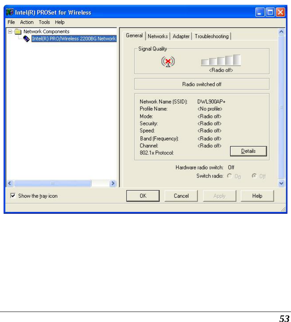Maximize the PROSet for Wireless window
The height and width of the screenshot is (322, 291).
coord(270,12)
